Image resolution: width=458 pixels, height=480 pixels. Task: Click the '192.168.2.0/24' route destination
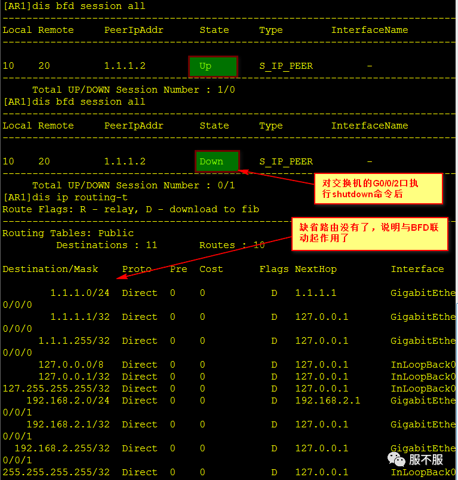68,400
